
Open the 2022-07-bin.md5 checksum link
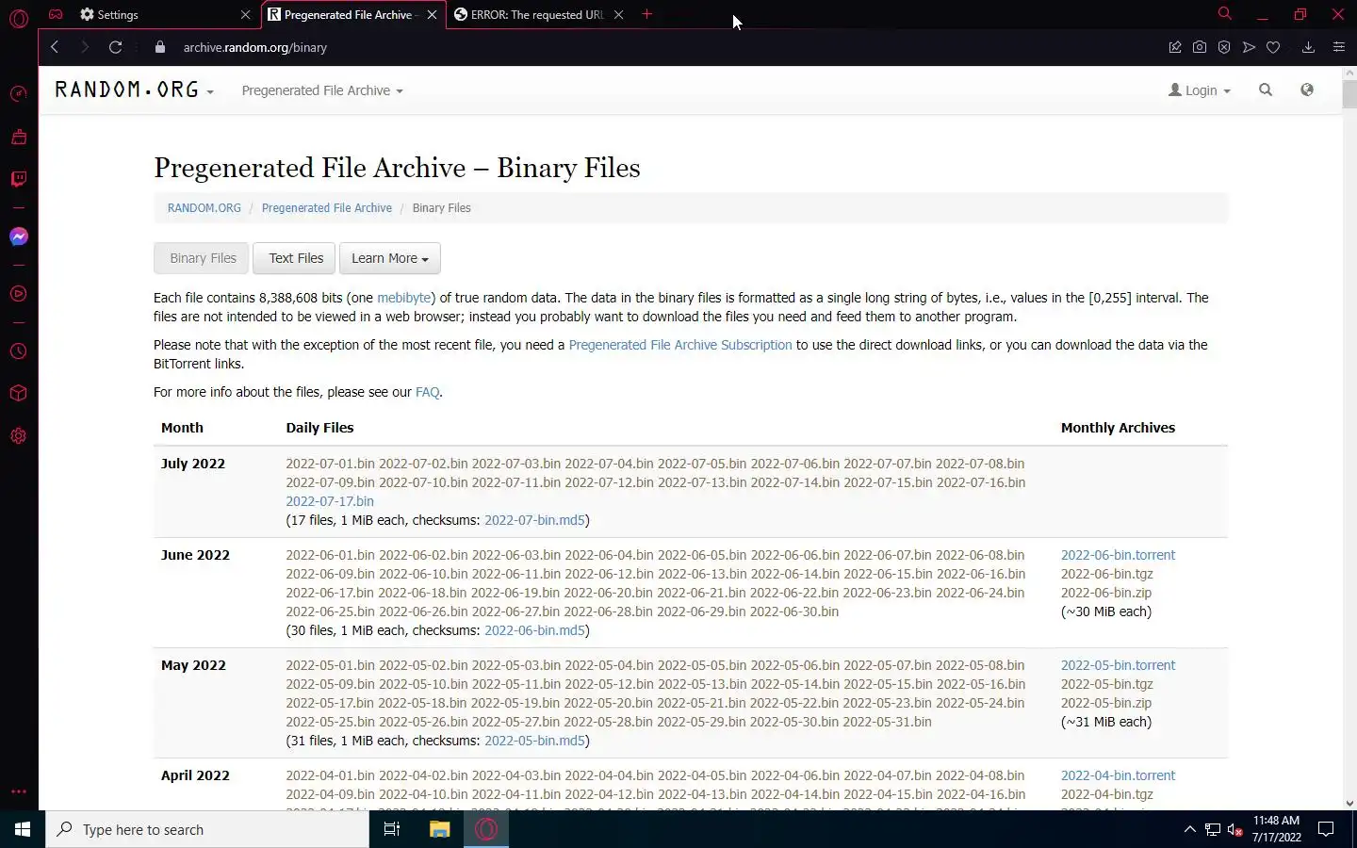534,520
